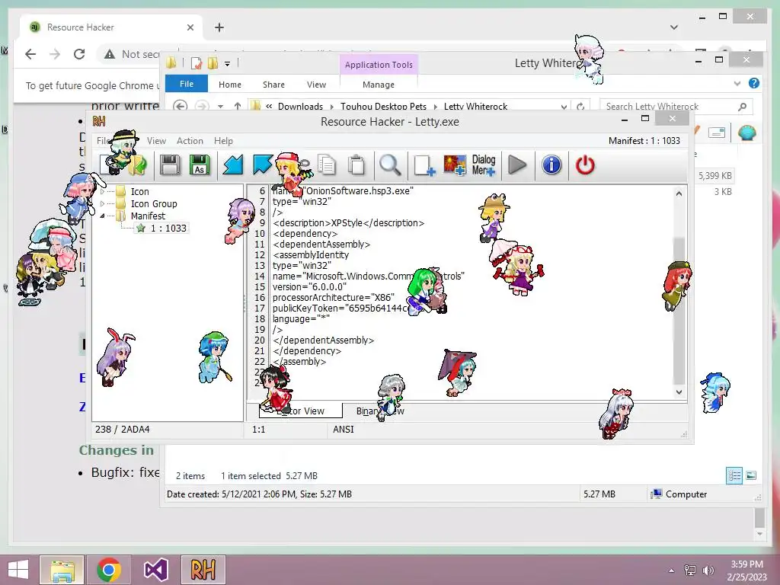Screen dimensions: 780x585
Task: Click the Open file toolbar icon
Action: click(137, 165)
